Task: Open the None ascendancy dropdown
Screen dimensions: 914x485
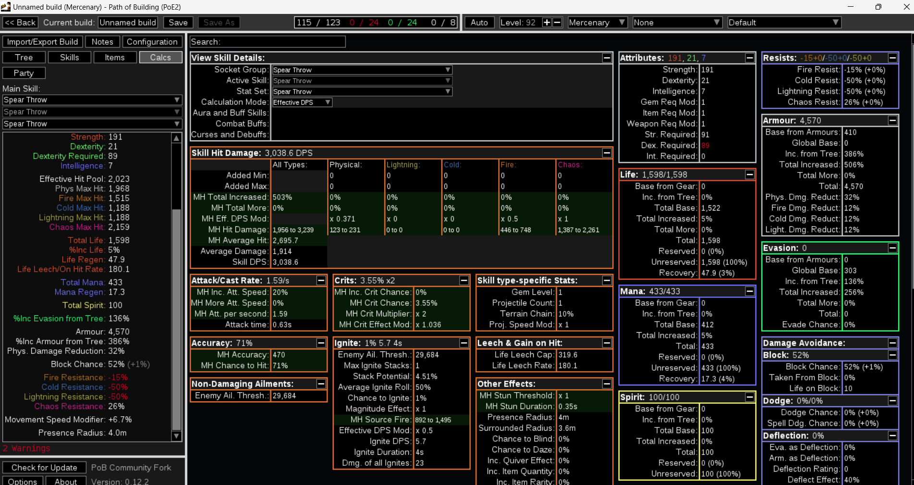Action: 677,23
